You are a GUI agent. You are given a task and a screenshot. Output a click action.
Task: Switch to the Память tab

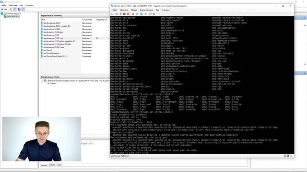coord(52,165)
